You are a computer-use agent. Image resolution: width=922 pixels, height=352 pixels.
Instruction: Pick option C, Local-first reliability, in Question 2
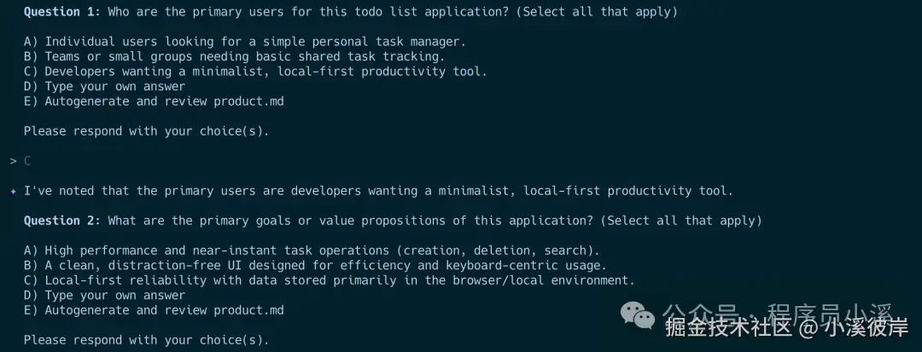click(x=329, y=280)
